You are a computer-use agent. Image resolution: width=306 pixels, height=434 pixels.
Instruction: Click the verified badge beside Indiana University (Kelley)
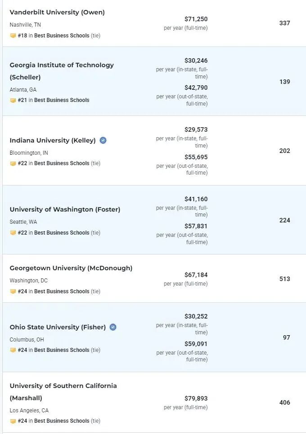(x=103, y=140)
